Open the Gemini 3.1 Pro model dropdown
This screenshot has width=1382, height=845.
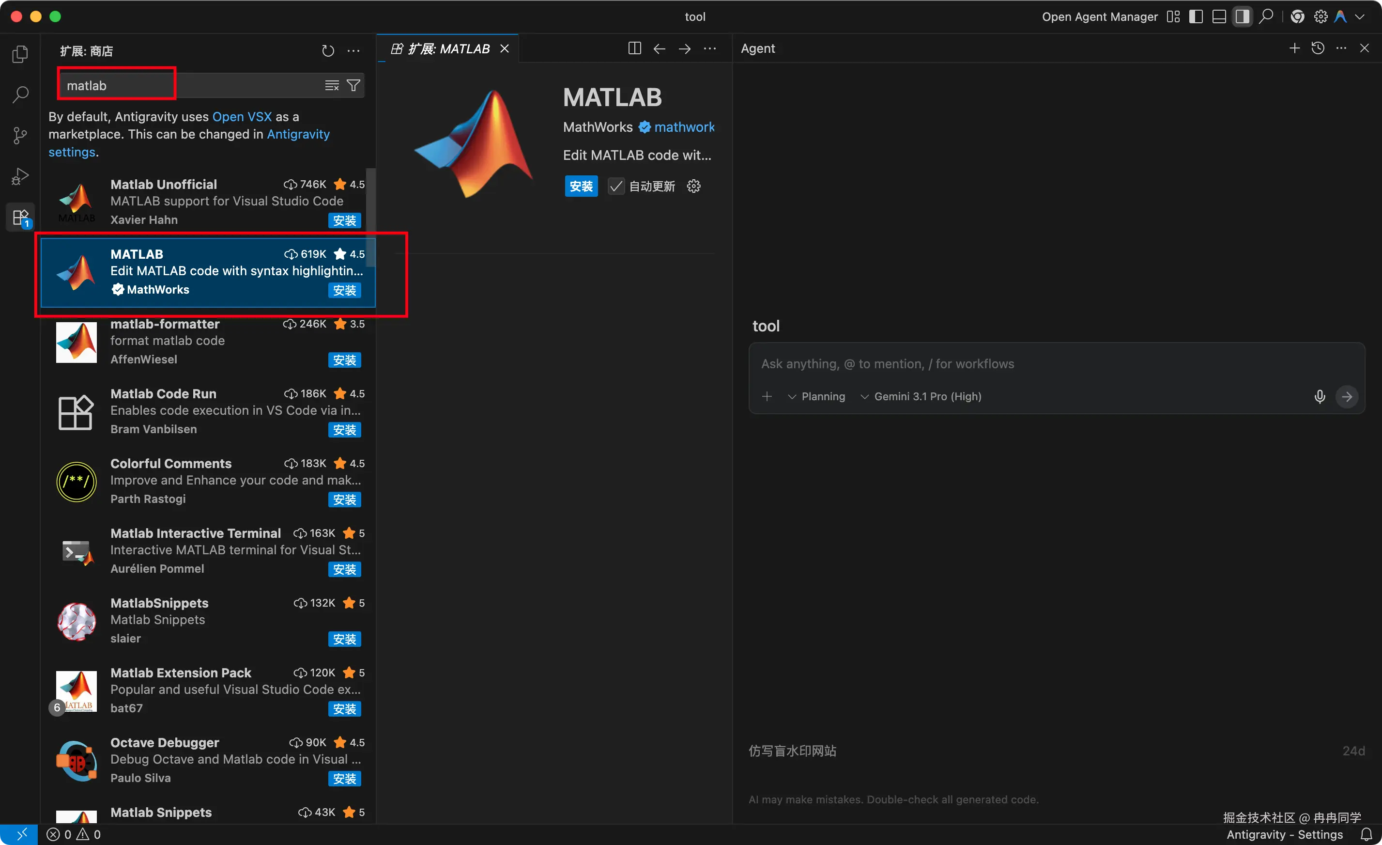[x=921, y=397]
